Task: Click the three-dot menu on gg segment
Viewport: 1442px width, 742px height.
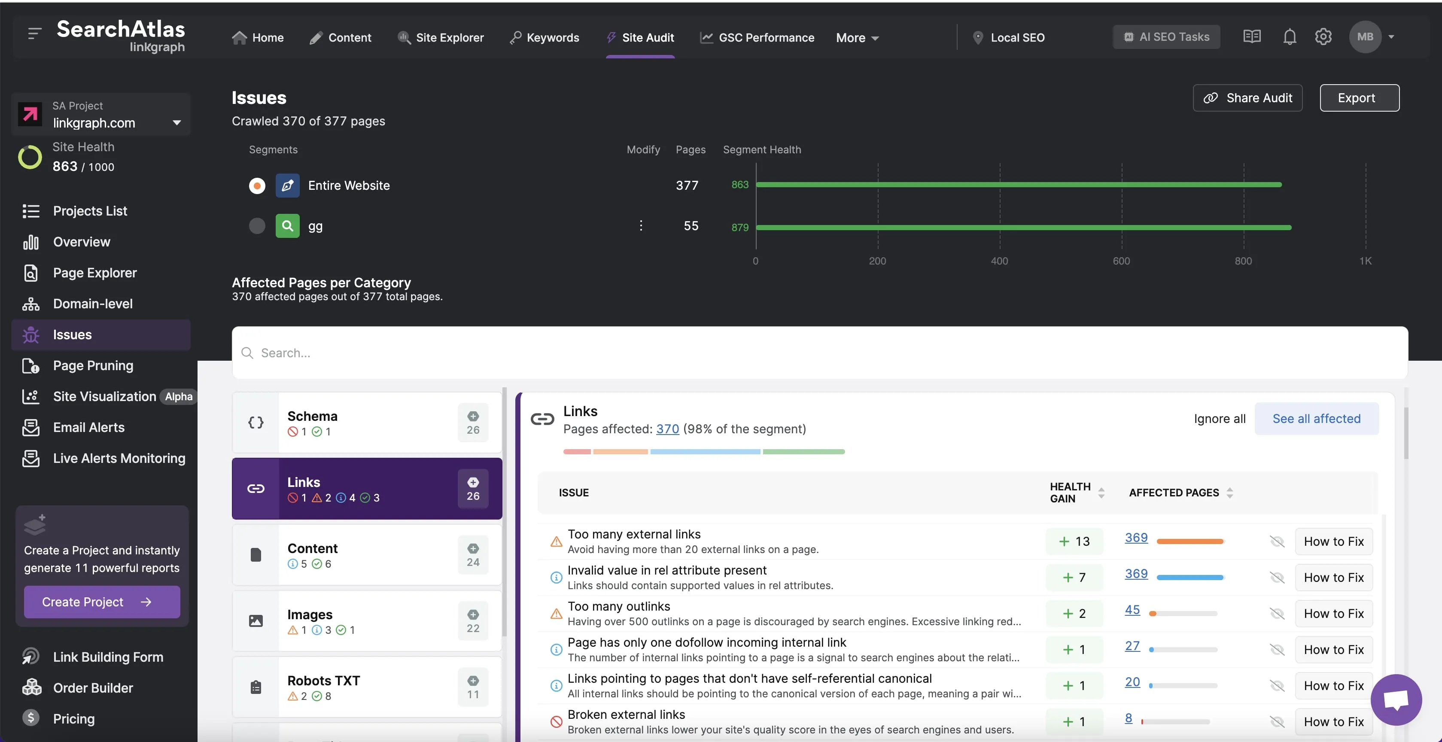Action: coord(640,225)
